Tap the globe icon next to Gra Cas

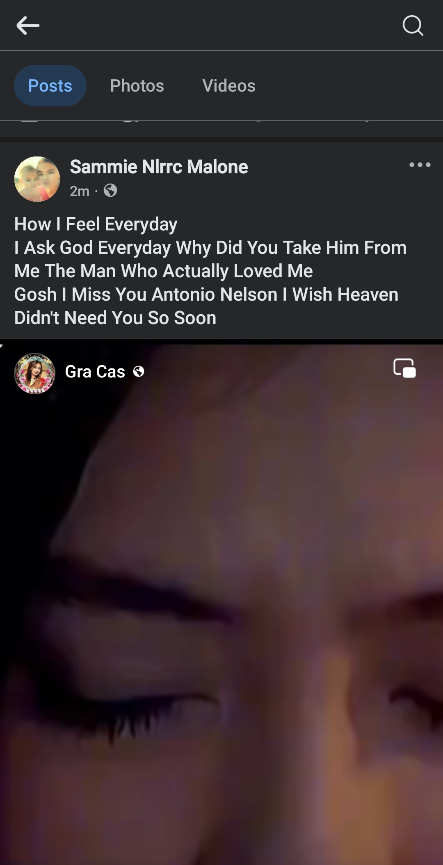pyautogui.click(x=139, y=372)
